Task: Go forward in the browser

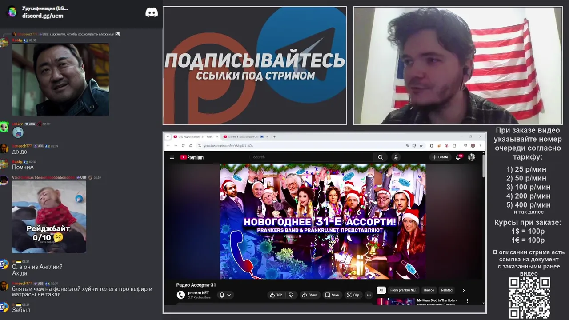Action: pyautogui.click(x=175, y=145)
